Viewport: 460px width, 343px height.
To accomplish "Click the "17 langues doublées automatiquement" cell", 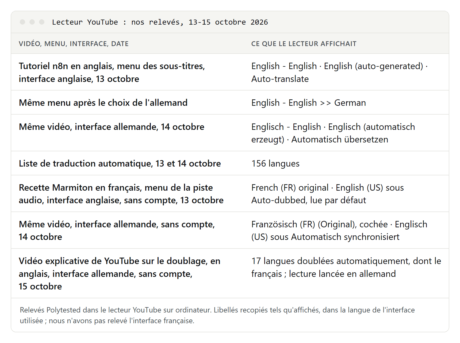I will click(x=346, y=267).
